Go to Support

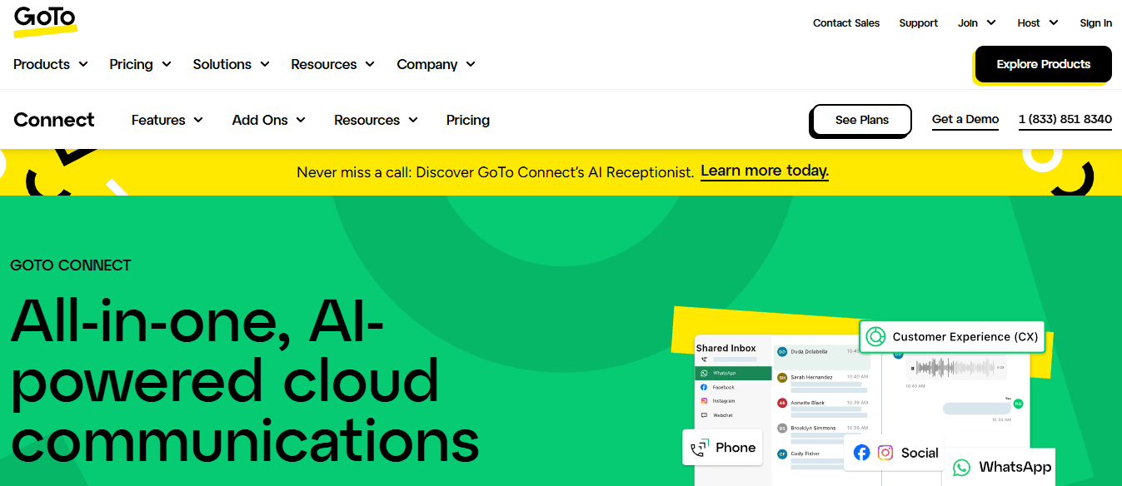click(x=919, y=23)
